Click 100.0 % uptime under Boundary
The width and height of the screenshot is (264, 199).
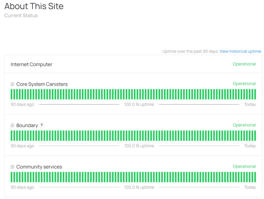pyautogui.click(x=139, y=146)
